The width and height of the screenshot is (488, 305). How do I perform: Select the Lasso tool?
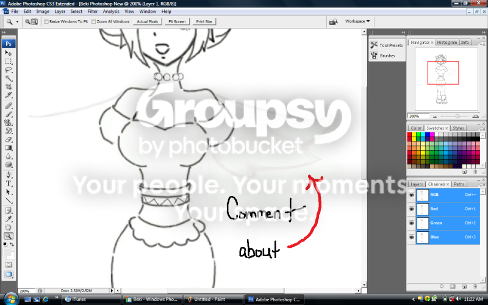(9, 70)
